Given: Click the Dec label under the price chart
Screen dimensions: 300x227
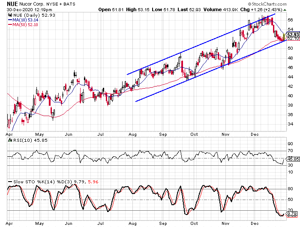Looking at the screenshot, I should point(255,134).
